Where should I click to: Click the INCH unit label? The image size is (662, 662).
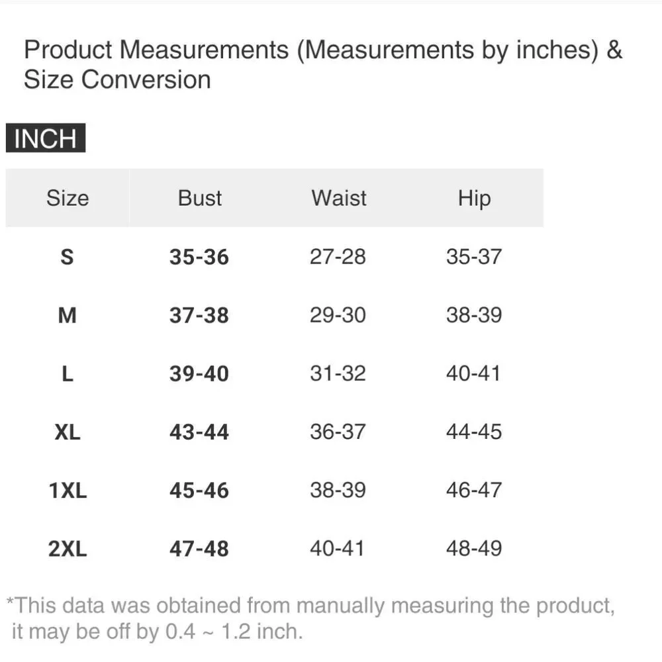pyautogui.click(x=46, y=139)
